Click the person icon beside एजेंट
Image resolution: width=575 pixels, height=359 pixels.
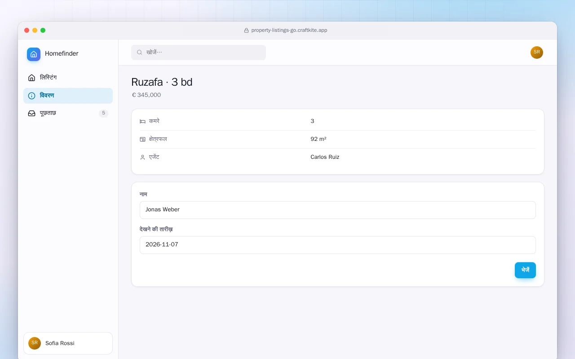click(142, 157)
